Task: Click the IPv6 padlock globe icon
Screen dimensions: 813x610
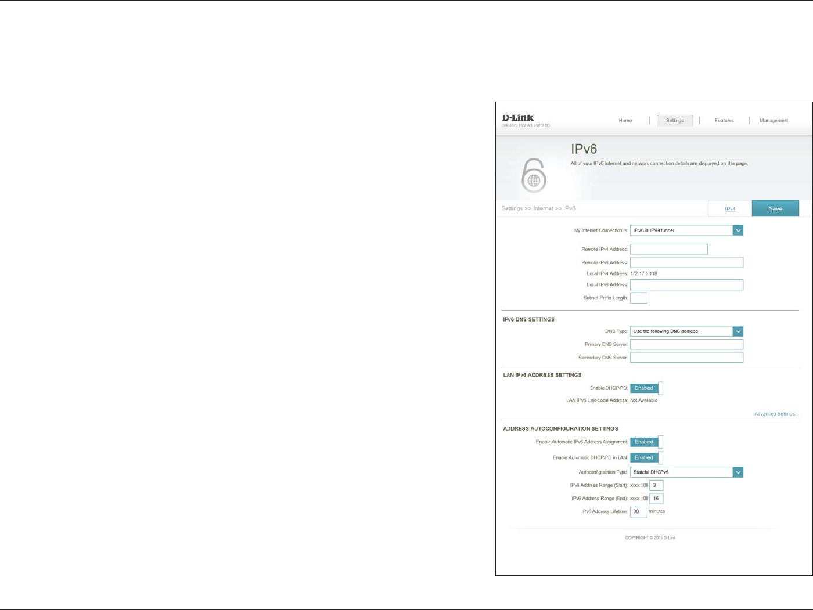Action: (534, 175)
